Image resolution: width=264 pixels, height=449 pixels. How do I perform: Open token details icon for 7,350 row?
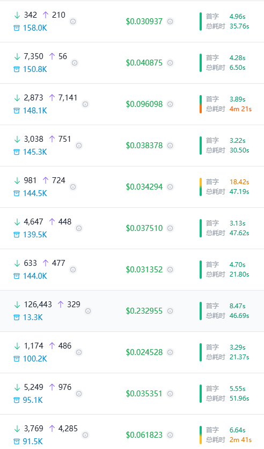click(75, 63)
